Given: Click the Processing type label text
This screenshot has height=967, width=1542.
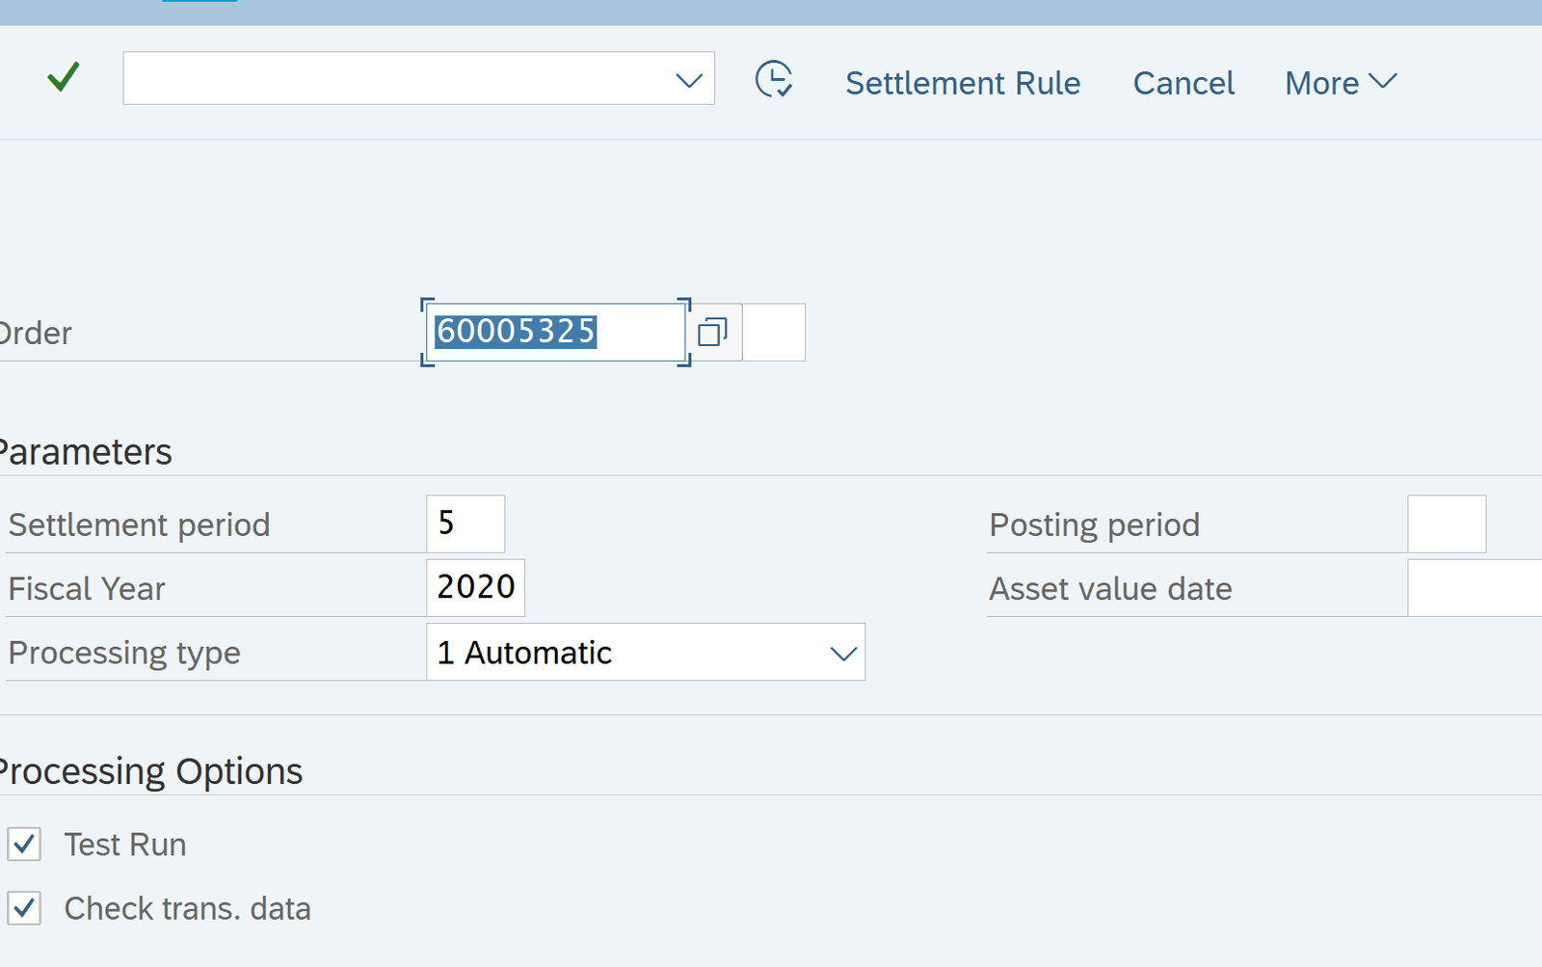Looking at the screenshot, I should [124, 653].
